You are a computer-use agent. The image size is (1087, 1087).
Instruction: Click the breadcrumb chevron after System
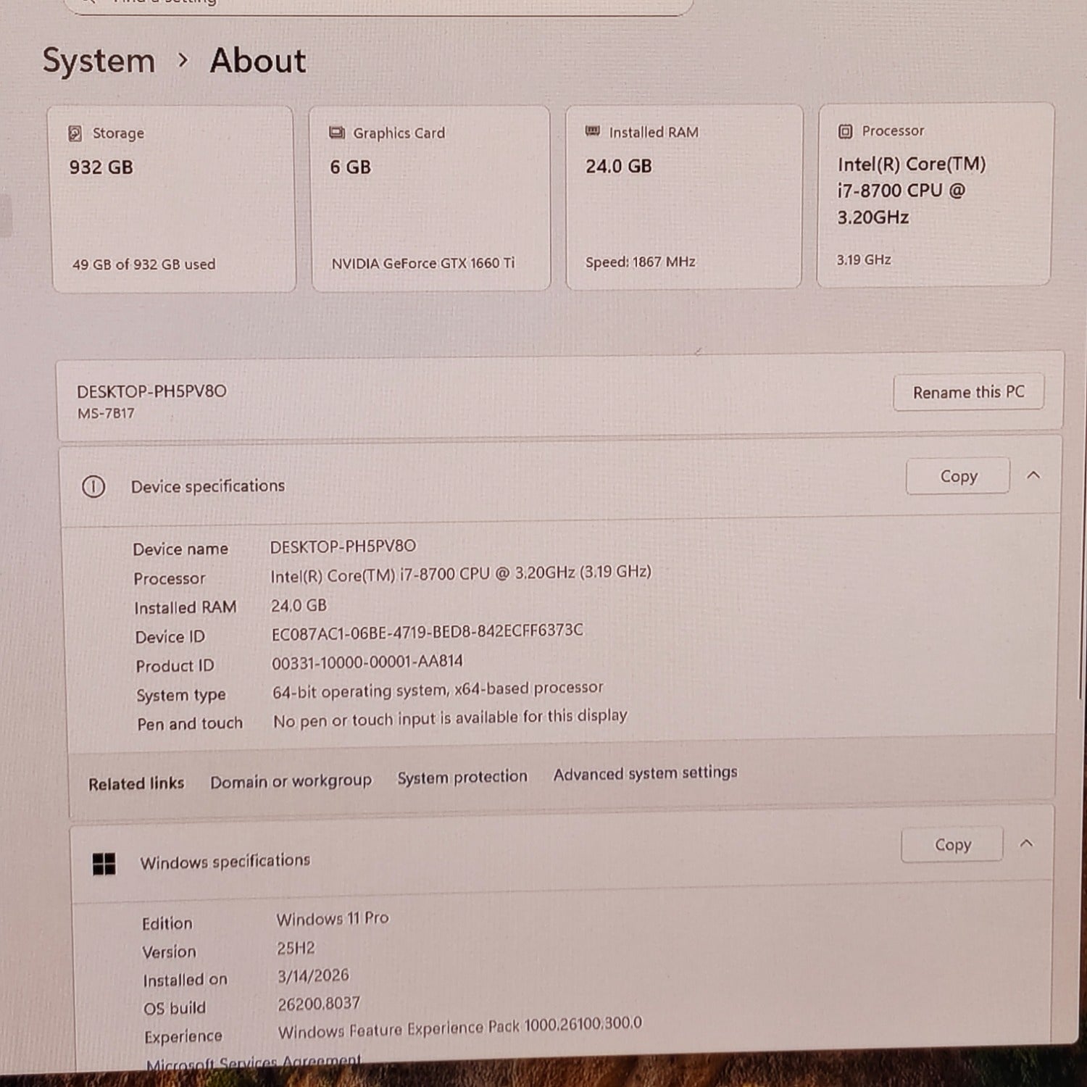click(x=183, y=60)
